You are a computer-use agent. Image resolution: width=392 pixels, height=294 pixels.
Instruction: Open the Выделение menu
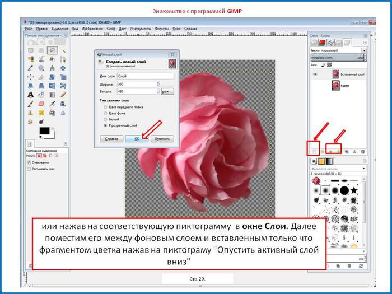[x=60, y=29]
